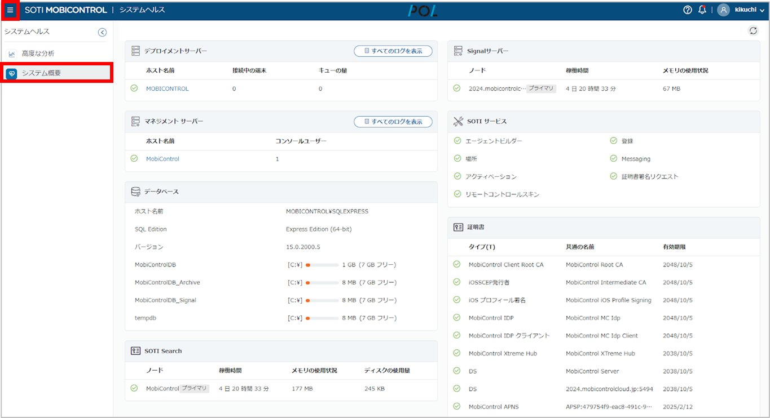The height and width of the screenshot is (418, 770).
Task: Click the 共通の名前 certificate column header
Action: pos(580,247)
